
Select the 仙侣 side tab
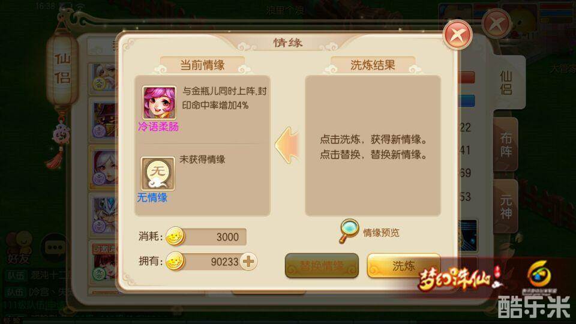(506, 83)
